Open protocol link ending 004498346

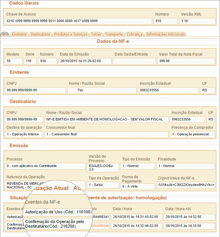(100, 226)
